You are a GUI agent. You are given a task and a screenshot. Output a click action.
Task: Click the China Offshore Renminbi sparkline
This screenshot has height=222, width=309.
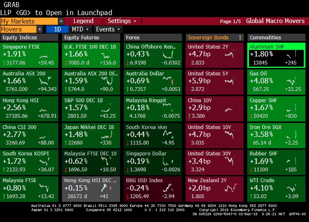(x=168, y=54)
